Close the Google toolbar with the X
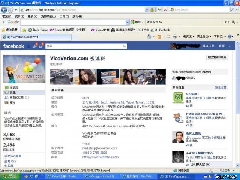The height and width of the screenshot is (180, 240). [4, 22]
